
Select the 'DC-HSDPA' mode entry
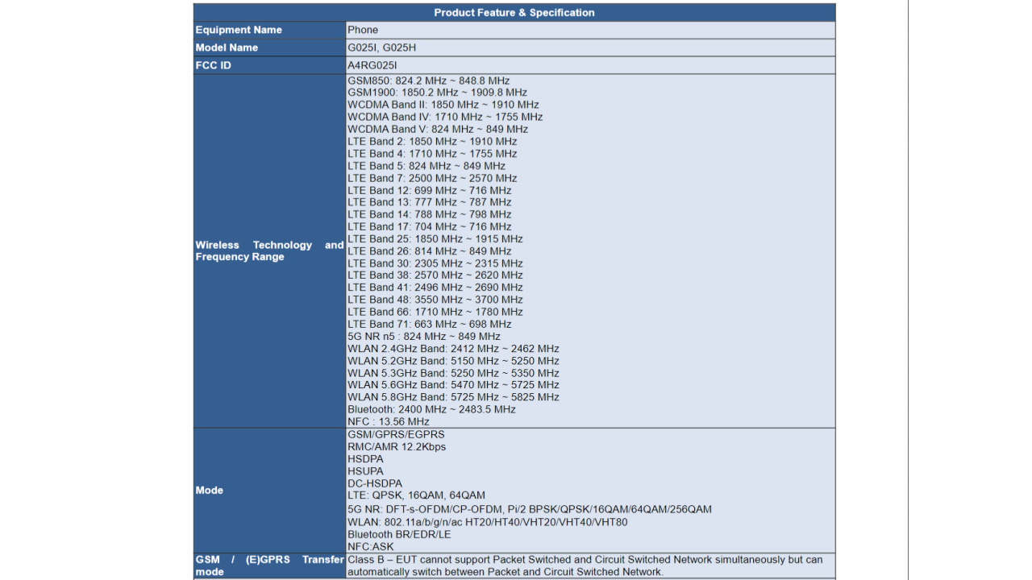coord(375,483)
